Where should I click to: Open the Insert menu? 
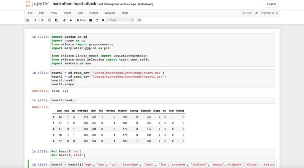coord(68,13)
